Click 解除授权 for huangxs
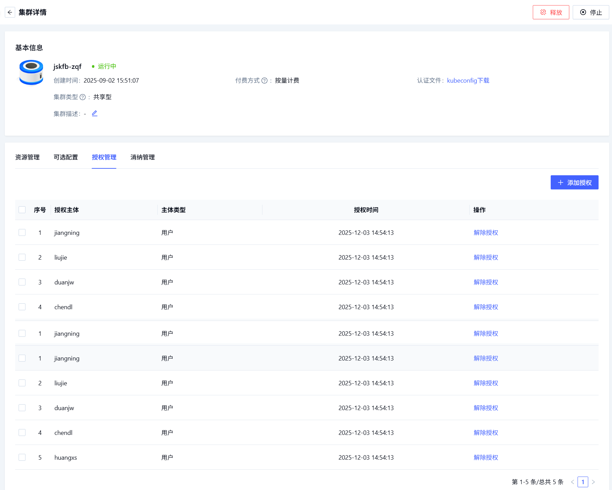612x490 pixels. (x=486, y=457)
